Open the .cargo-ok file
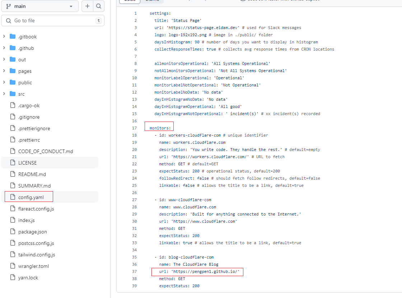This screenshot has width=402, height=298. pos(29,105)
